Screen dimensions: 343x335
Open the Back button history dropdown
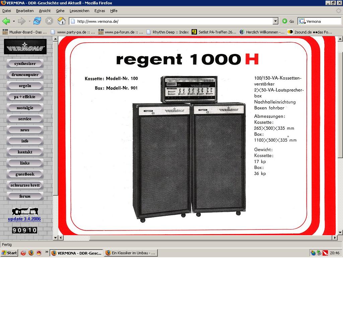[13, 21]
